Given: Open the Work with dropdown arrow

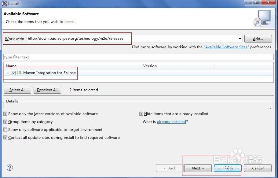Looking at the screenshot, I should 240,39.
